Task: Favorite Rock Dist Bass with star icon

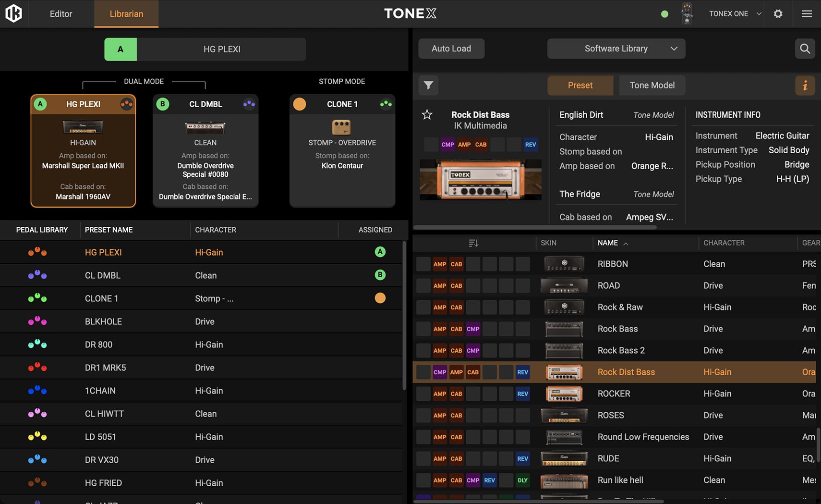Action: tap(427, 114)
